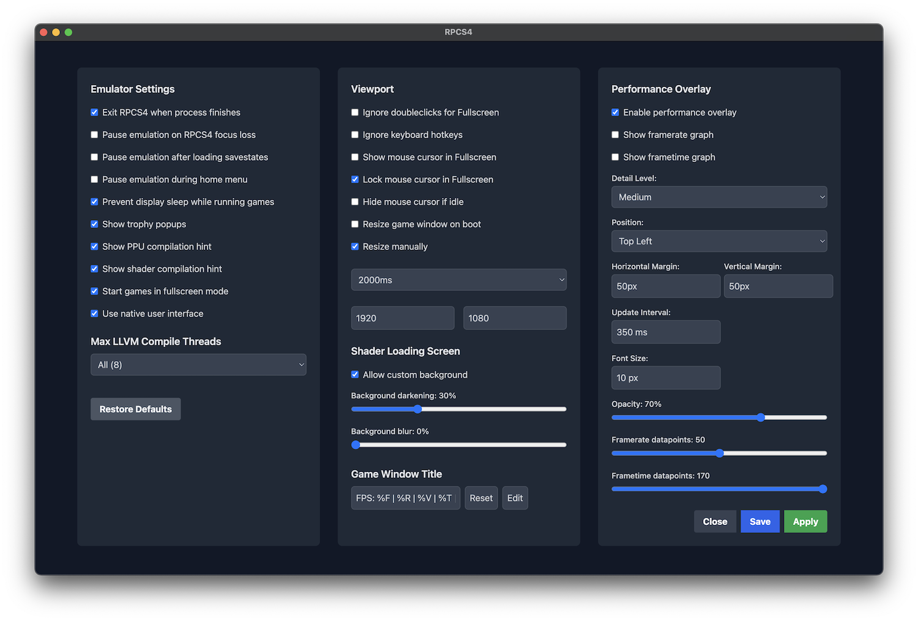
Task: Enable "Show framerate graph"
Action: click(x=615, y=134)
